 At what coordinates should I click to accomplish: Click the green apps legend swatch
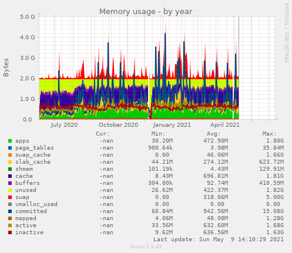pos(10,141)
